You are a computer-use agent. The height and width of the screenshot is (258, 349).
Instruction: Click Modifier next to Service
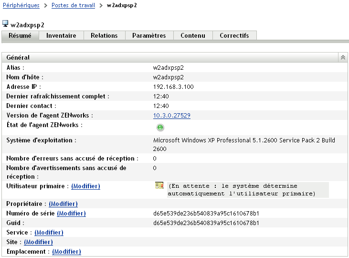49,233
